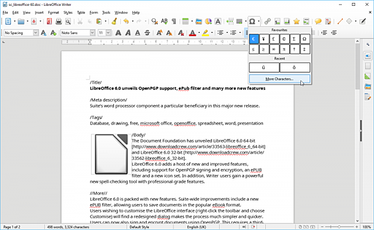The image size is (374, 230).
Task: Open the Table menu
Action: point(81,12)
